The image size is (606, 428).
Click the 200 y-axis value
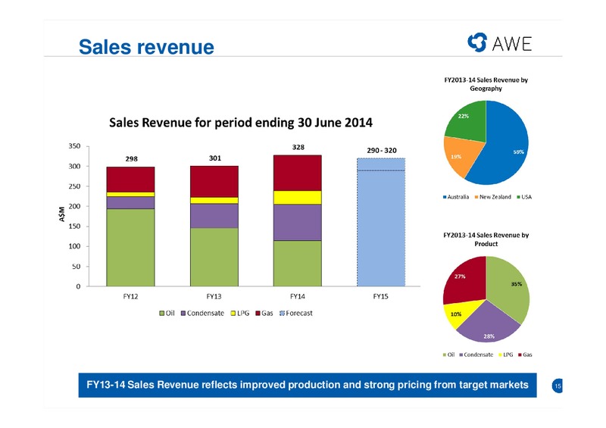pyautogui.click(x=74, y=206)
